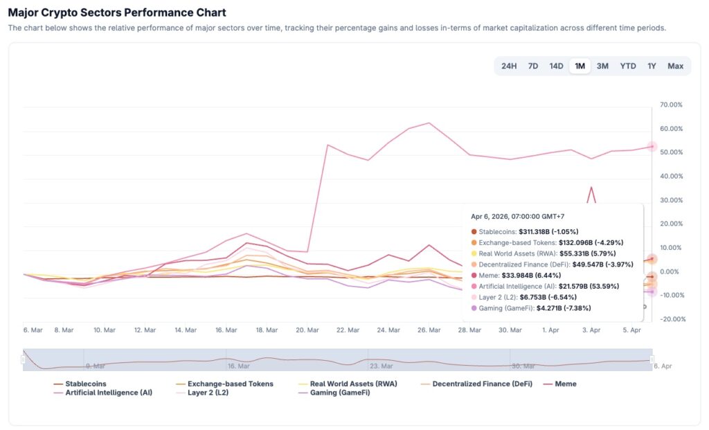Toggle Real World Assets (RWA) legend item
709x430 pixels.
pos(353,384)
